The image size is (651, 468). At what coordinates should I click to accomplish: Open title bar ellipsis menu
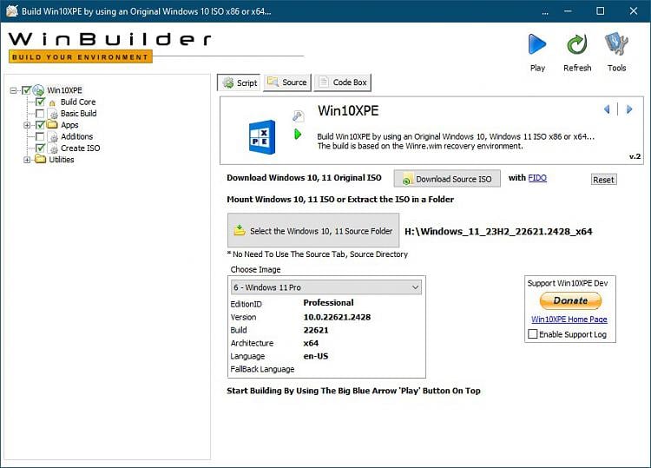tap(545, 12)
